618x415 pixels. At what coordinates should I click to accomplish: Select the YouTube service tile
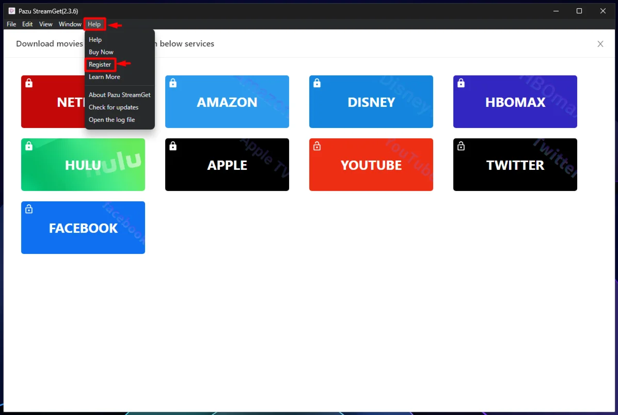pos(371,165)
